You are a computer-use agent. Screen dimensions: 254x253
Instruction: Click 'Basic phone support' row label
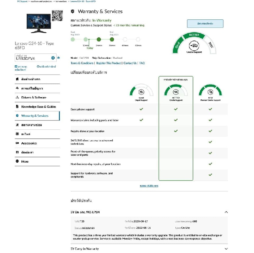pyautogui.click(x=82, y=109)
